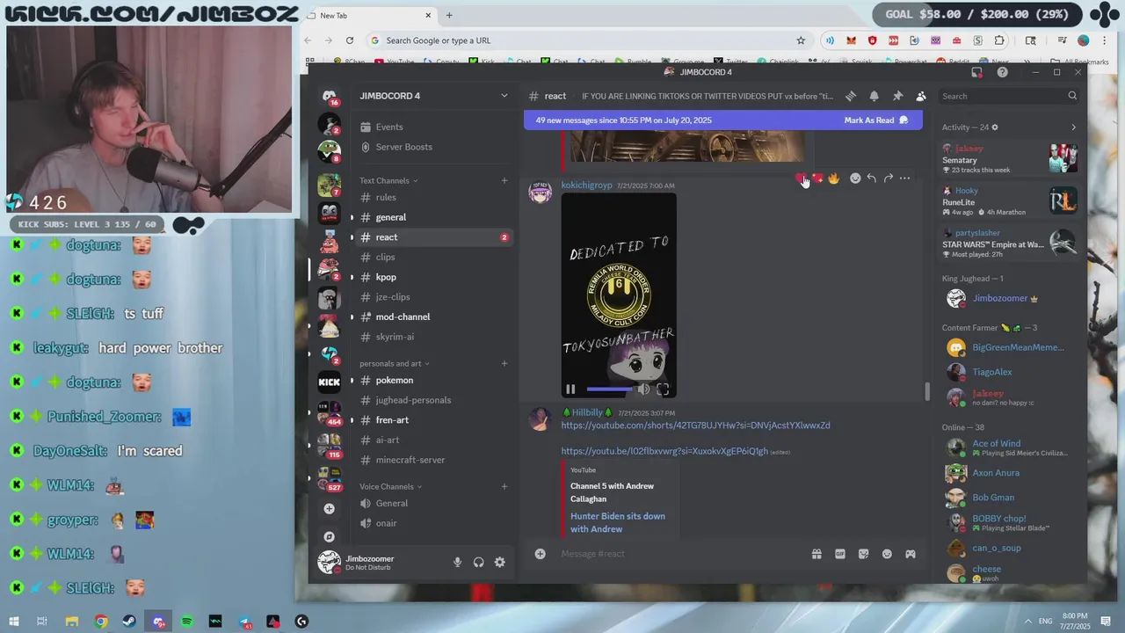Forward kokichigroyp's message
The height and width of the screenshot is (633, 1125).
888,178
